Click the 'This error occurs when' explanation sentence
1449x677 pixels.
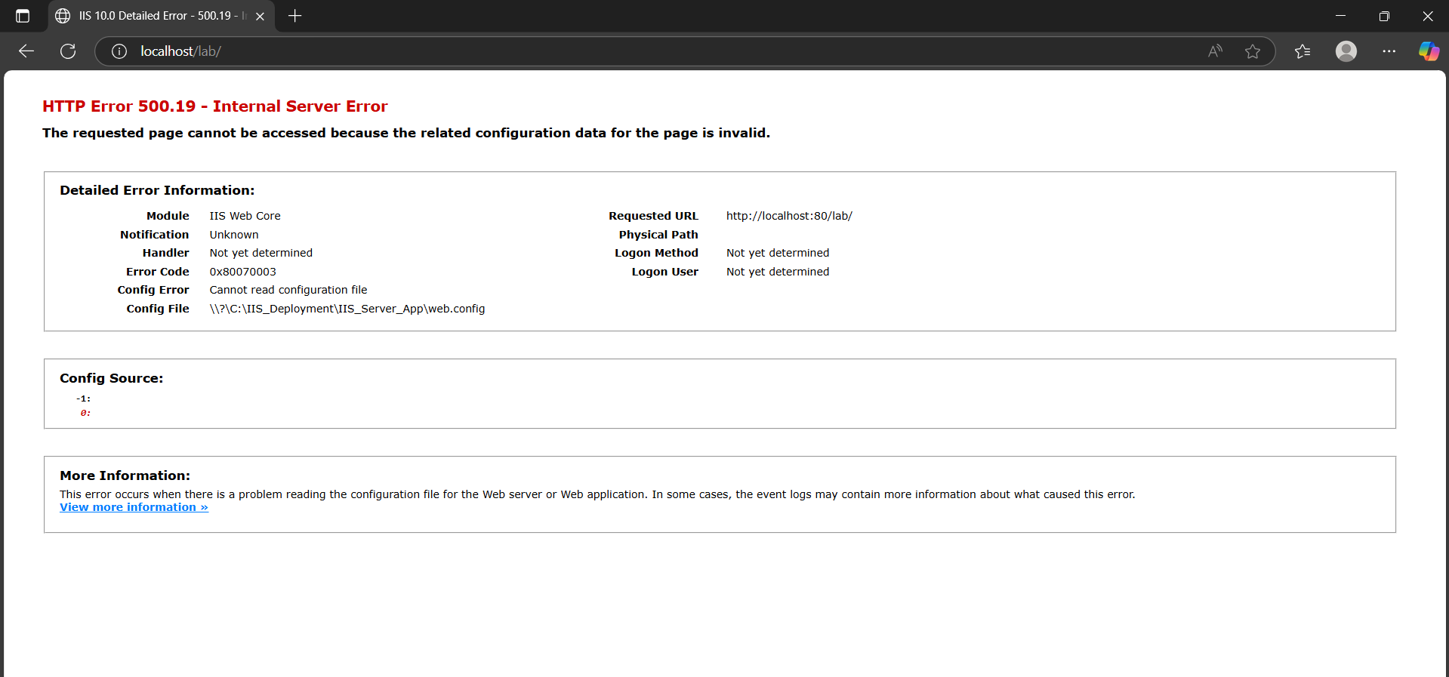click(597, 494)
